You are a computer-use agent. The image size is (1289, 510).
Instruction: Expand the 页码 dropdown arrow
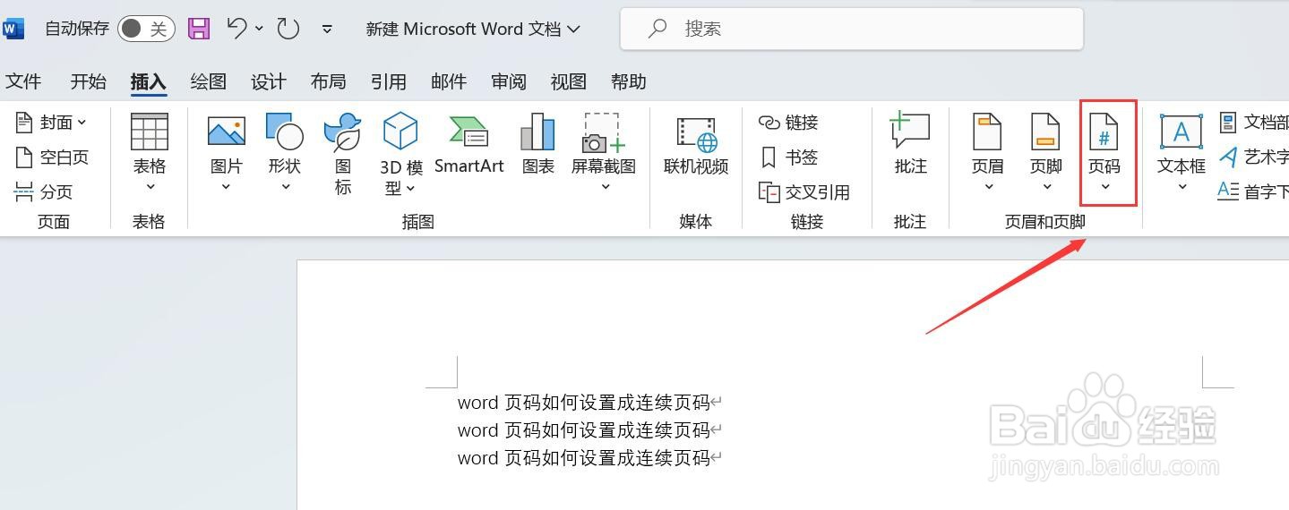1104,187
